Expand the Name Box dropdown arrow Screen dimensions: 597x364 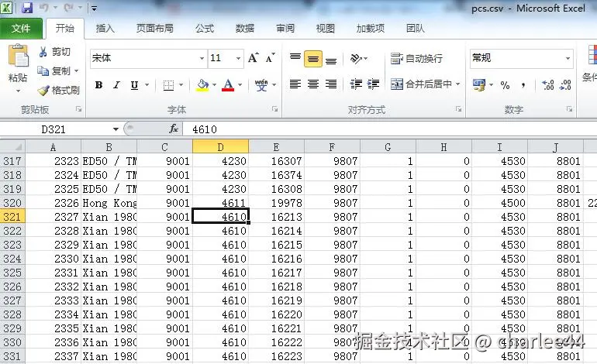(116, 129)
